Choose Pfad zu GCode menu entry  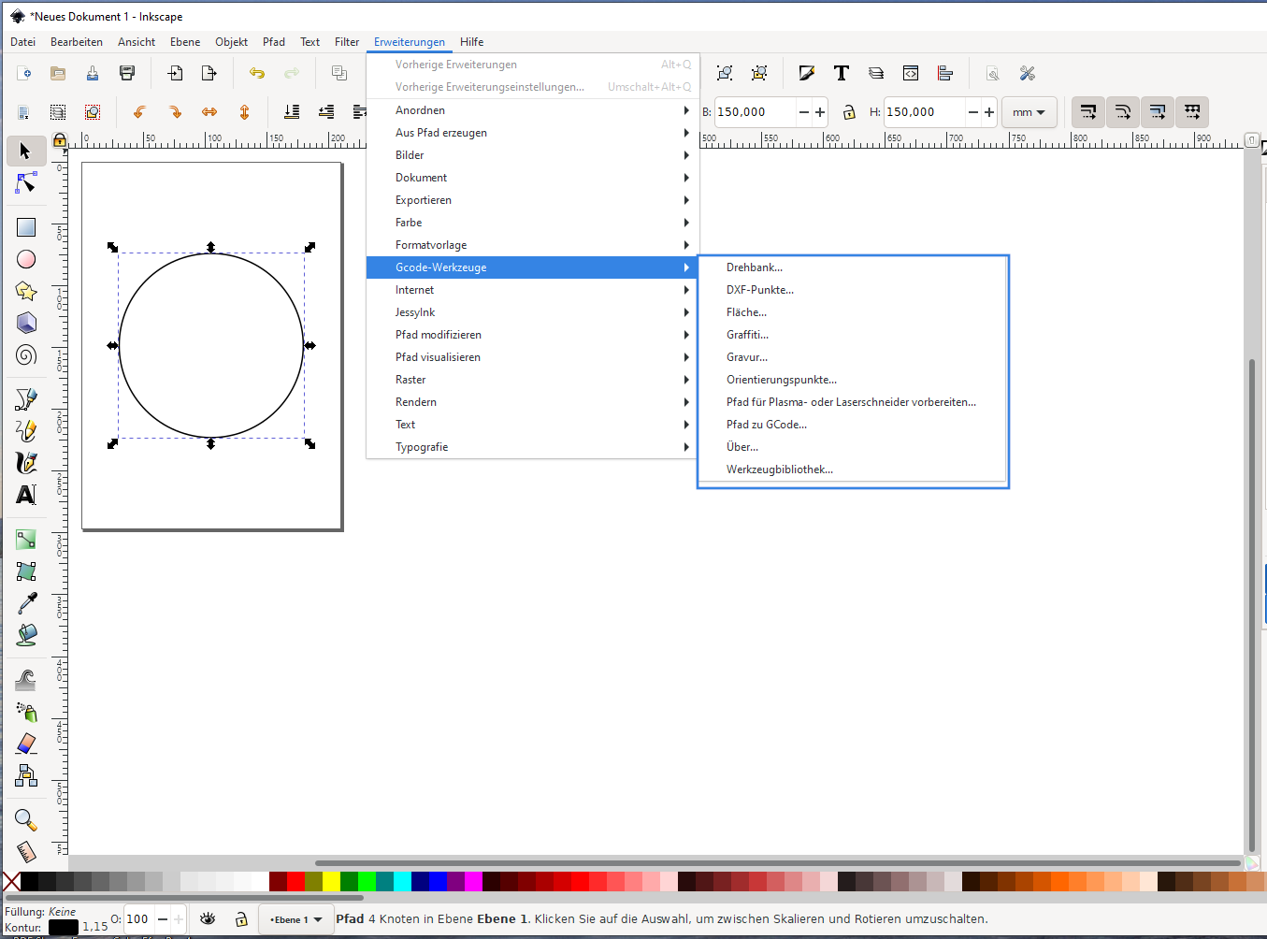[x=766, y=425]
